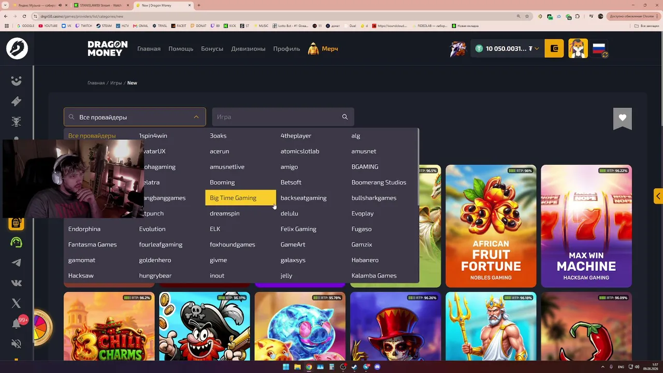Open Windows Start menu
The image size is (663, 373).
click(285, 367)
